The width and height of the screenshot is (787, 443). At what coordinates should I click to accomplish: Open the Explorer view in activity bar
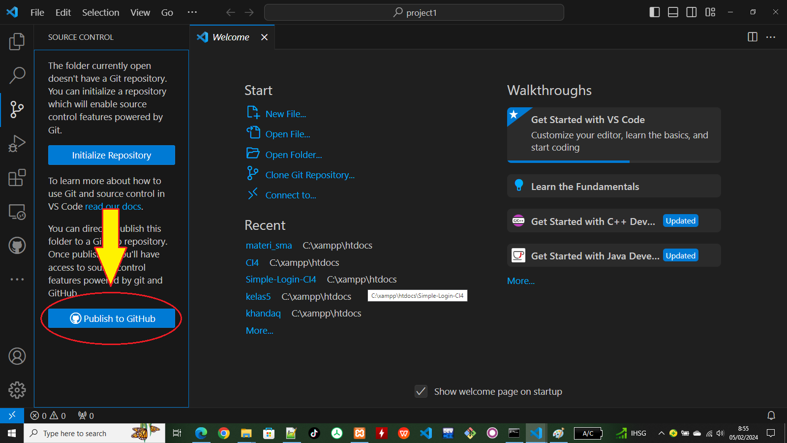click(x=17, y=41)
